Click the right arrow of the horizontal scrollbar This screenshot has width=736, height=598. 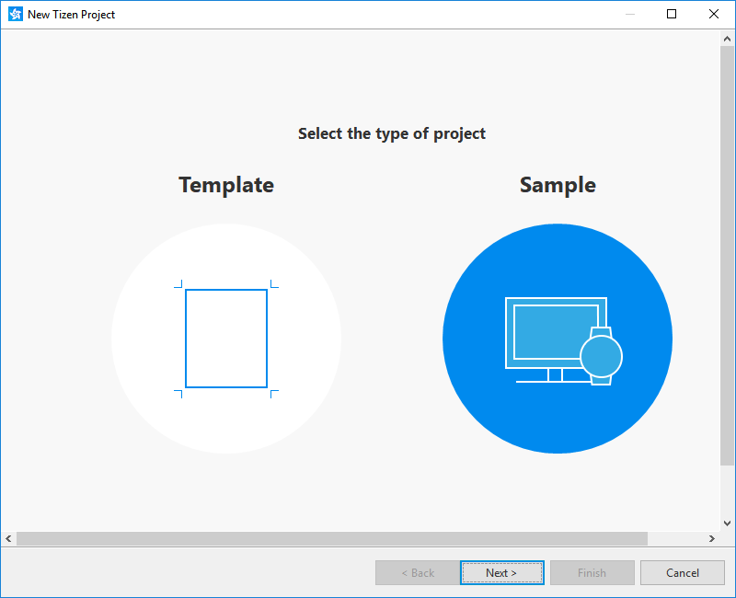click(712, 538)
